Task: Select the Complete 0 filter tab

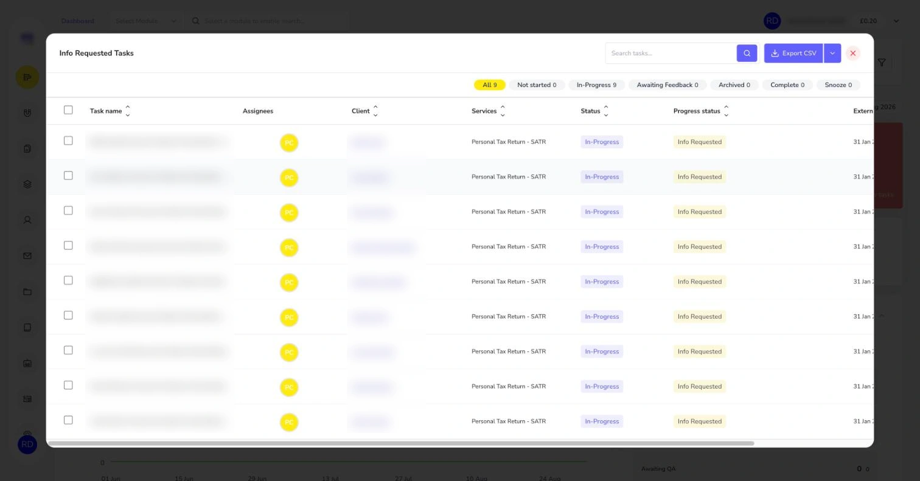Action: tap(787, 85)
